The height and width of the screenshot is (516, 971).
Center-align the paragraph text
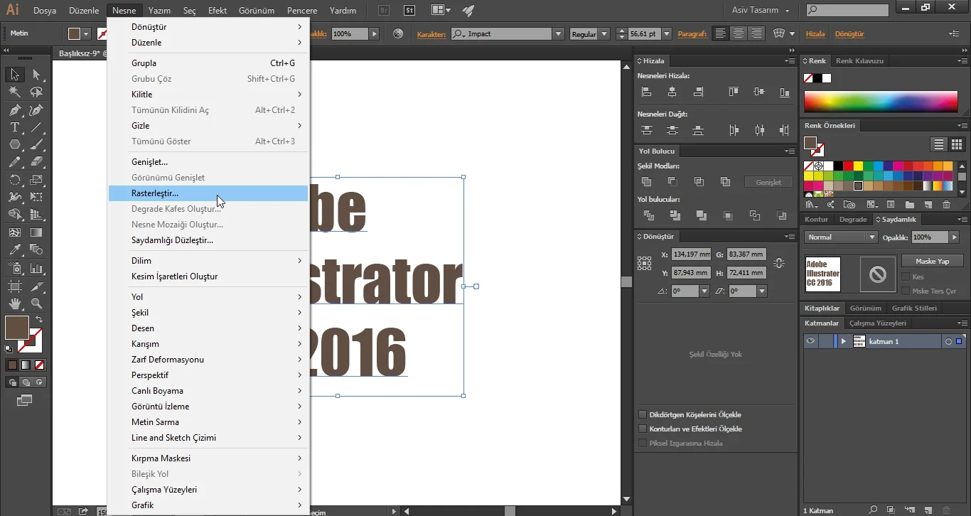pos(739,33)
